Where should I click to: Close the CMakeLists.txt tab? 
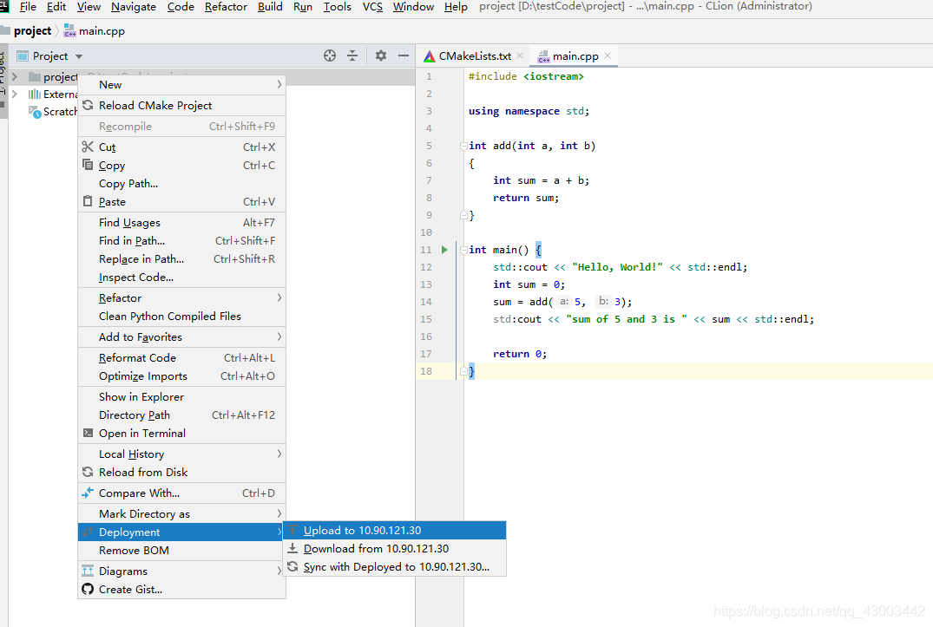point(520,56)
